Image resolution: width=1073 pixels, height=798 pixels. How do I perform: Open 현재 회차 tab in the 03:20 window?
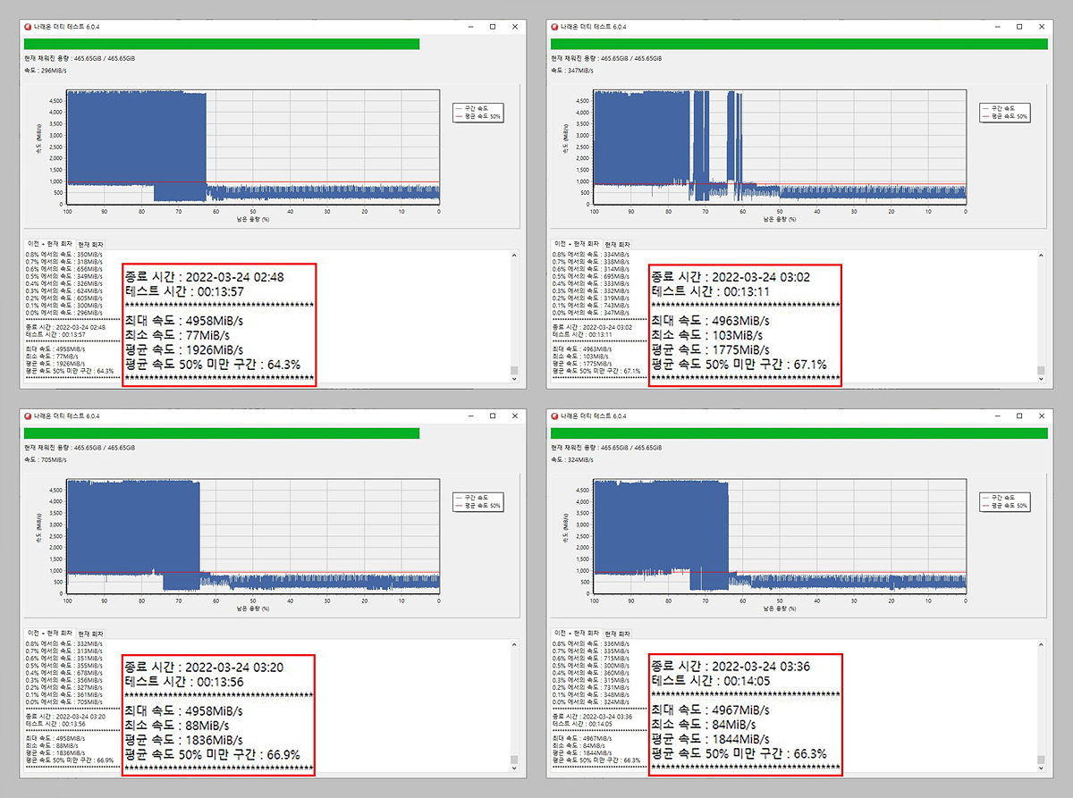pyautogui.click(x=91, y=633)
